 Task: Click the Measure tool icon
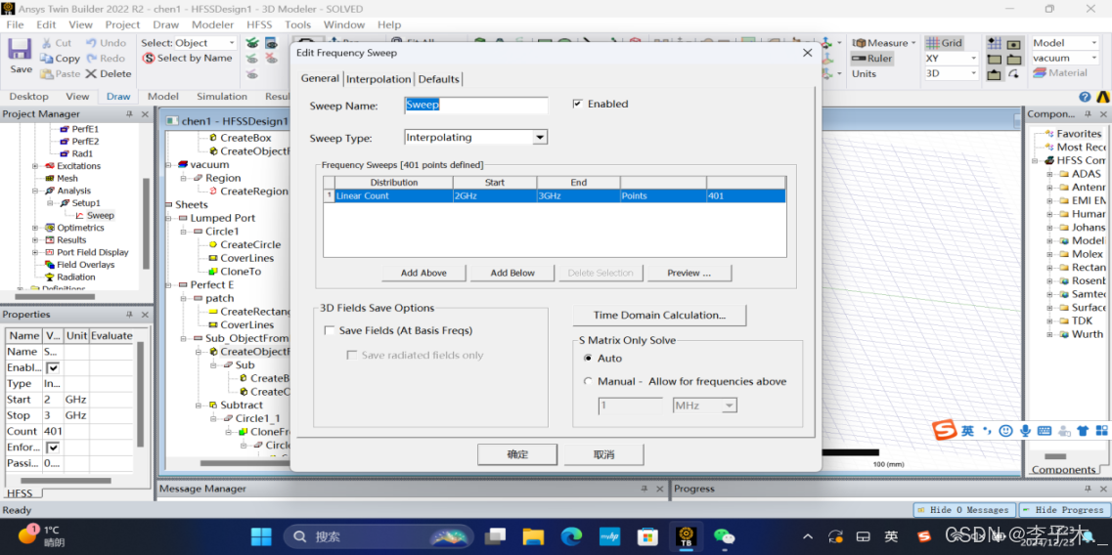pyautogui.click(x=860, y=43)
